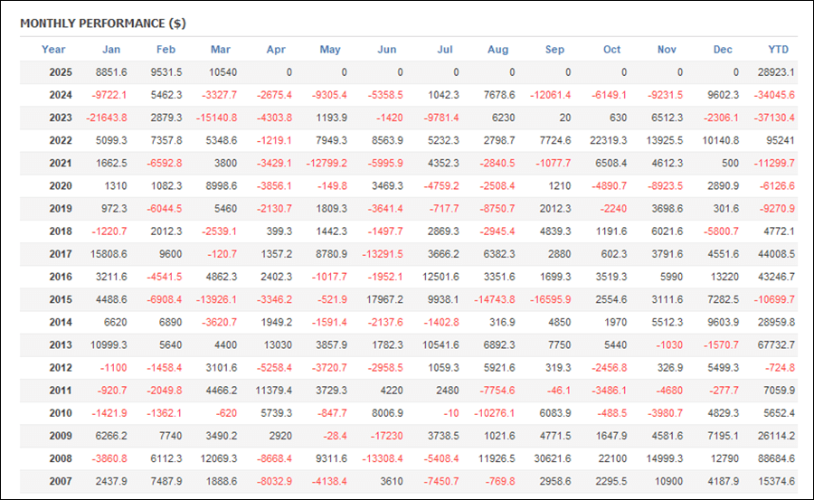
Task: Select the 2013 April value 13030
Action: point(278,344)
